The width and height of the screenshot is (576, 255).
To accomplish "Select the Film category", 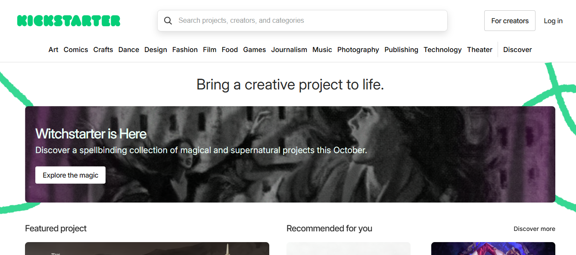I will point(210,49).
